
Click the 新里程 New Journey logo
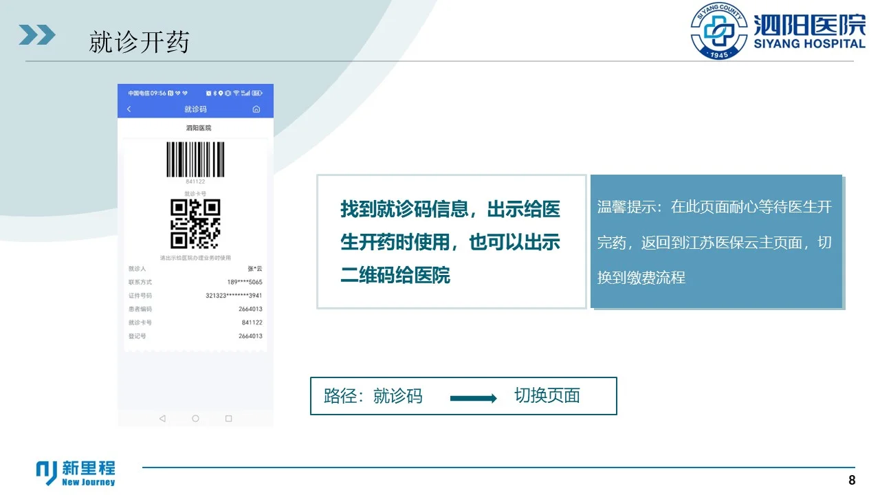coord(76,472)
